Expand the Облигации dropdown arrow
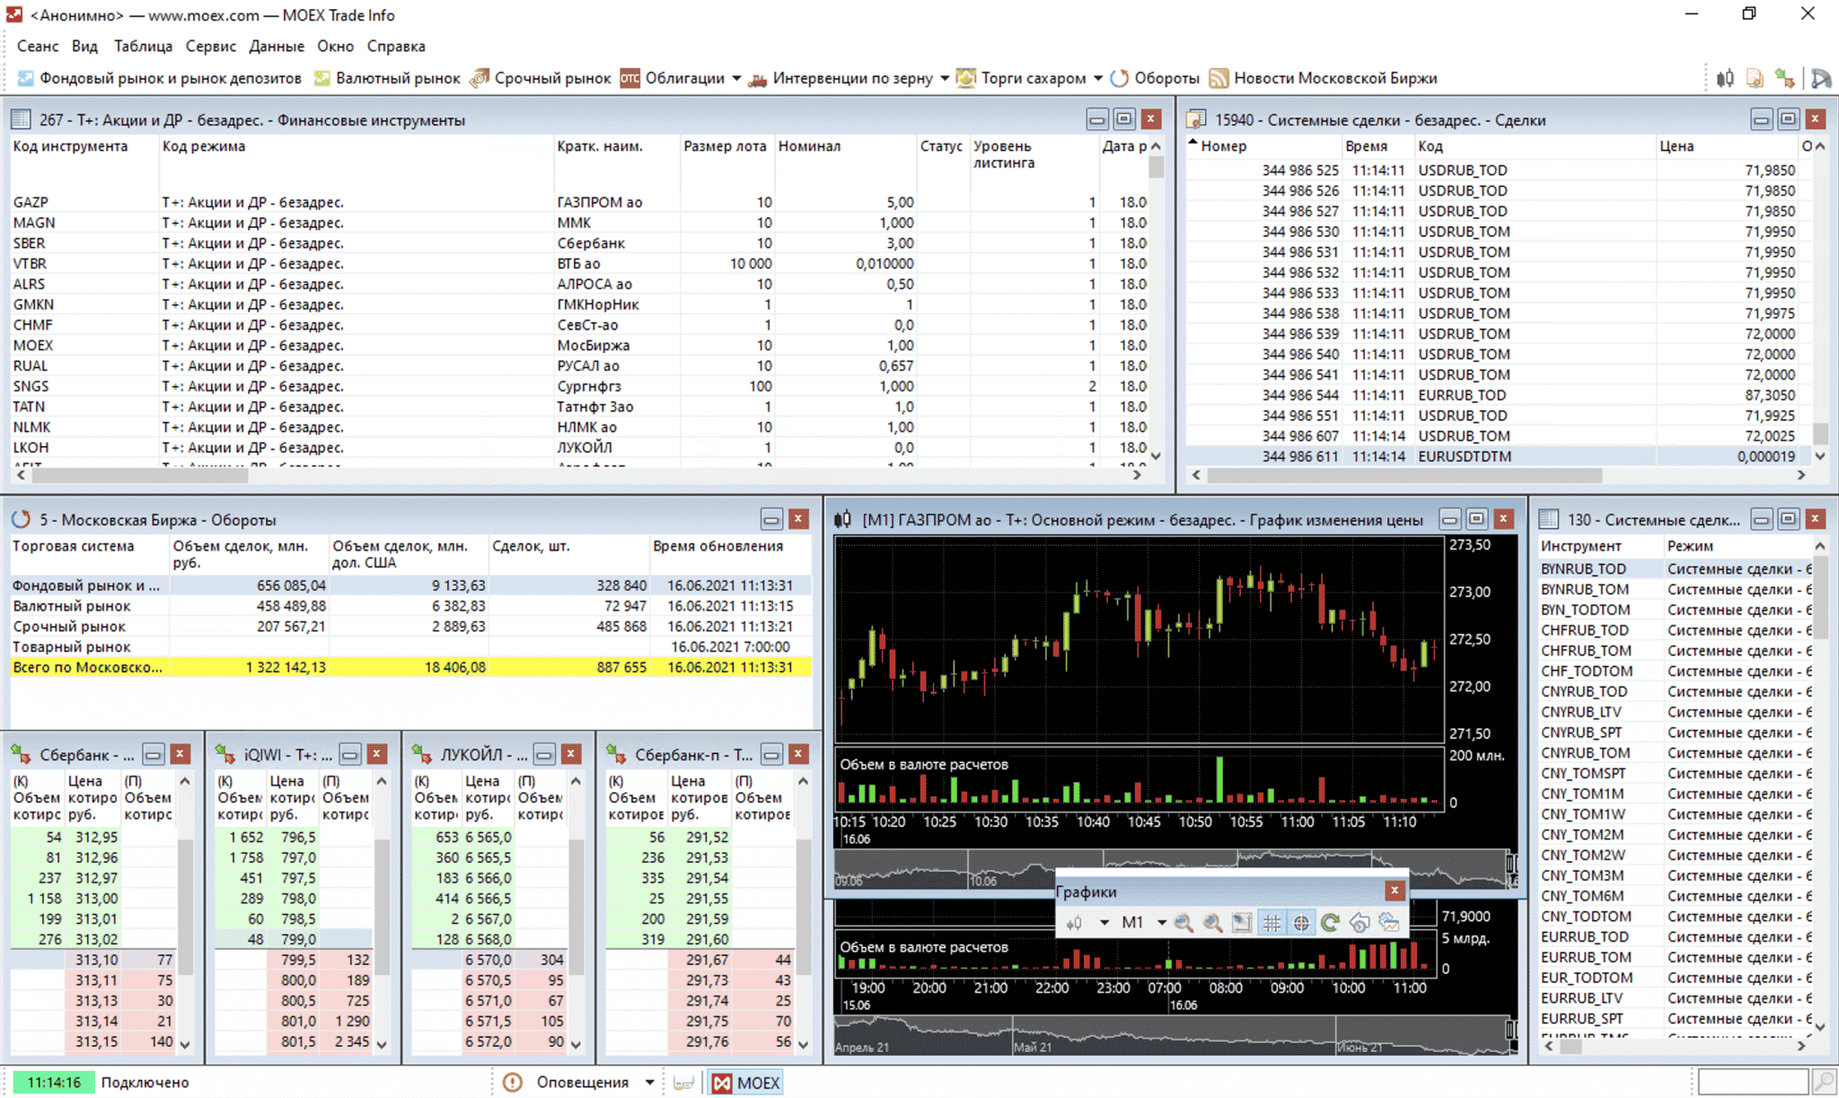Viewport: 1839px width, 1098px height. coord(737,78)
